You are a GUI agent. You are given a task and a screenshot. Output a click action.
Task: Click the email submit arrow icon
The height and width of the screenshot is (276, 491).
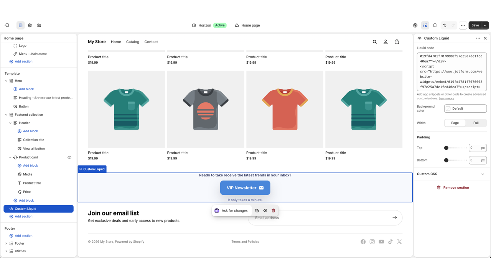(x=395, y=218)
